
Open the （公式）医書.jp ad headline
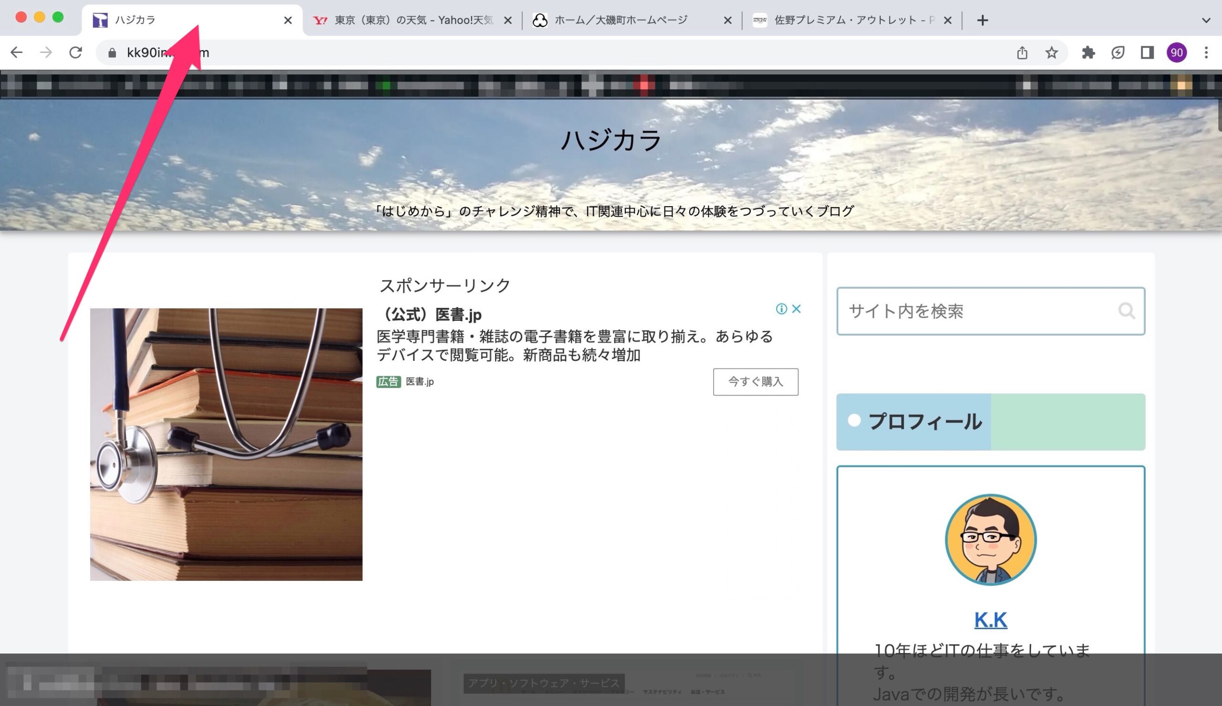click(429, 315)
